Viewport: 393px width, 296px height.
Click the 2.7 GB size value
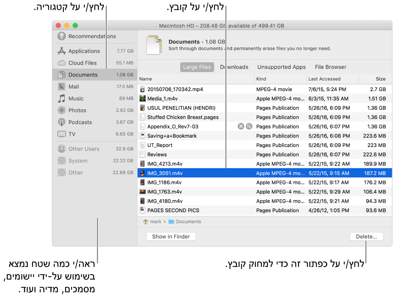pyautogui.click(x=378, y=89)
